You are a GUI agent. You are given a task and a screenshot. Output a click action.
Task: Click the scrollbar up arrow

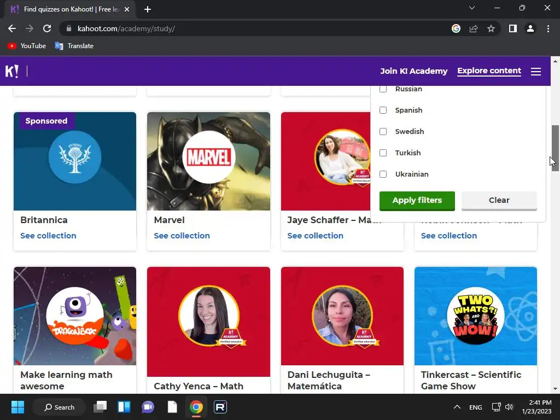tap(555, 61)
